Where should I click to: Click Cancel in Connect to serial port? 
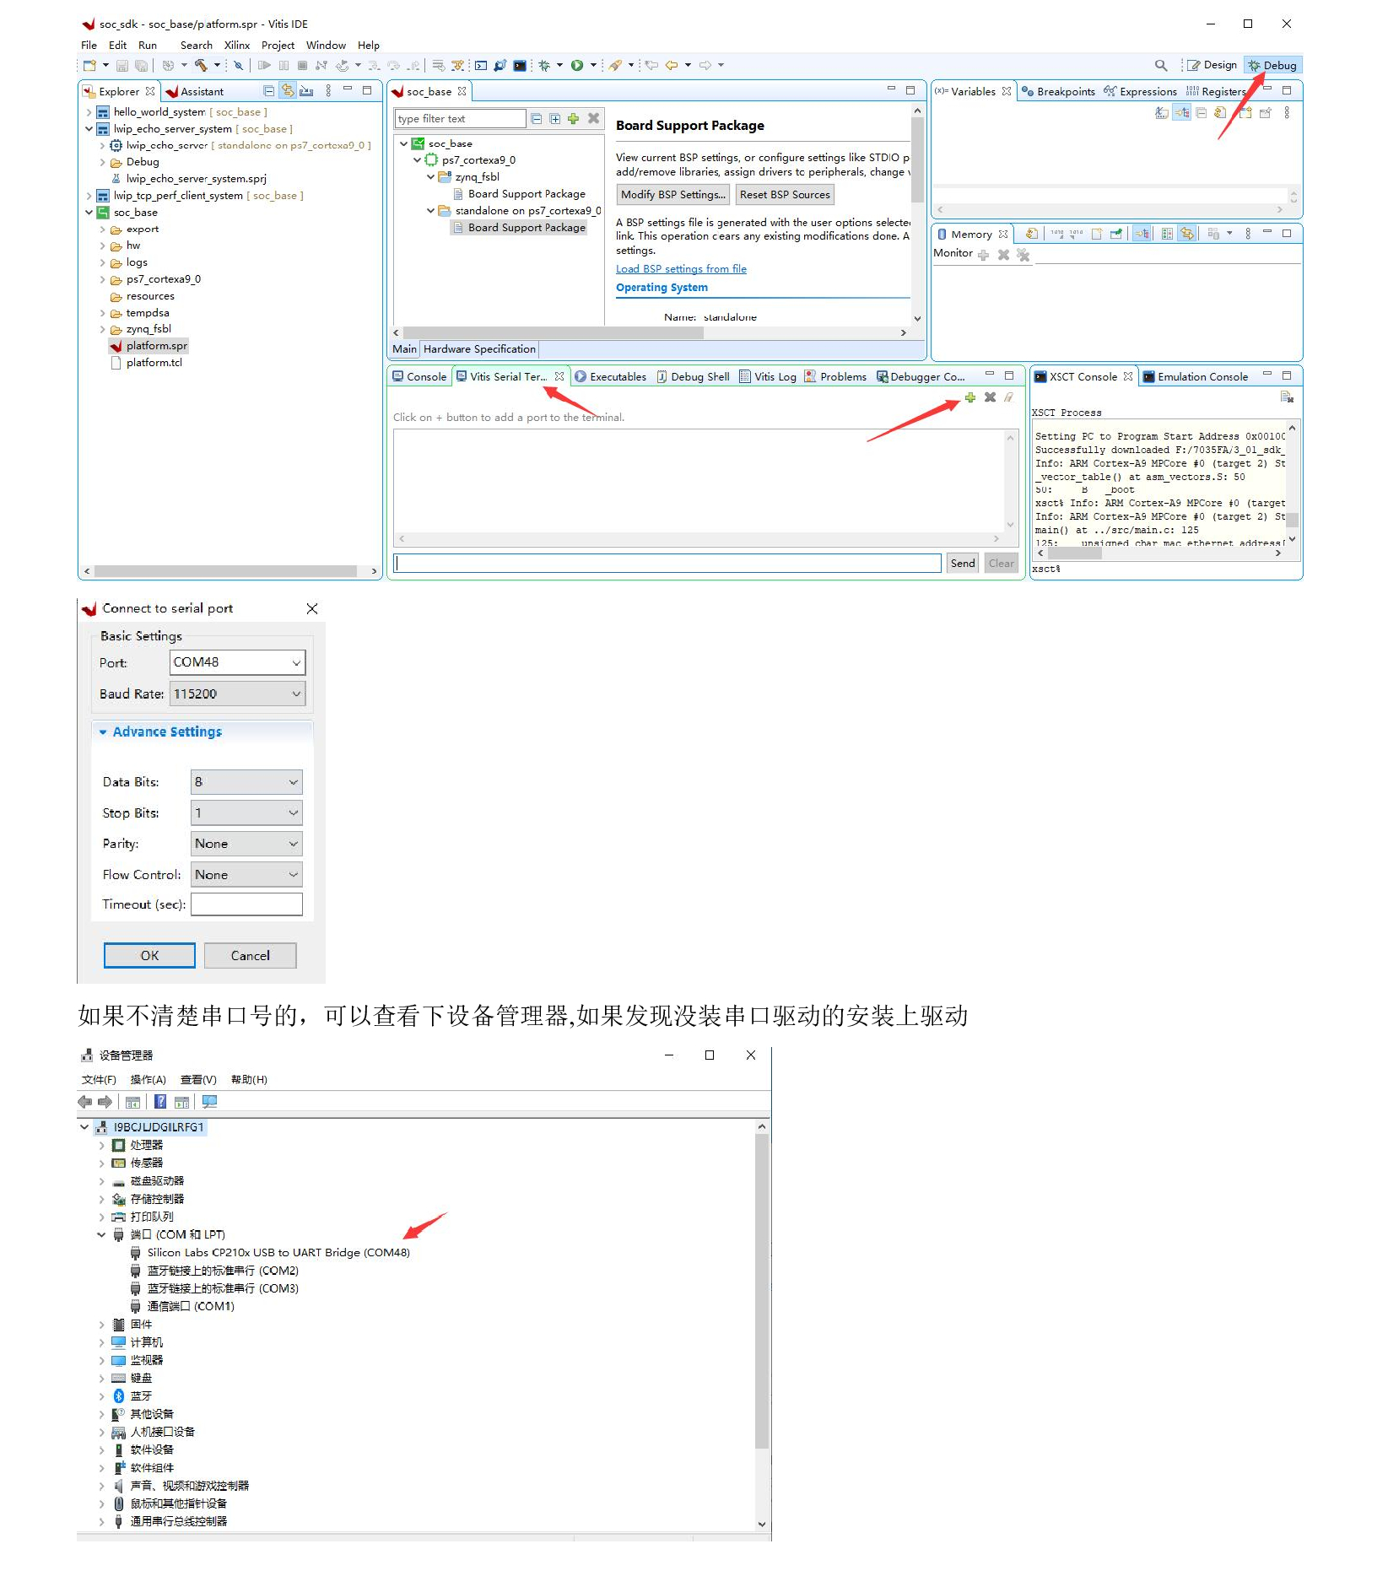(251, 956)
